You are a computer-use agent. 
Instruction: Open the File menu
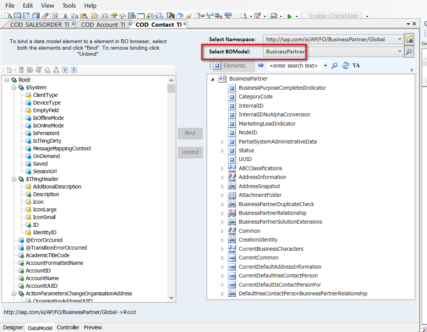point(10,5)
